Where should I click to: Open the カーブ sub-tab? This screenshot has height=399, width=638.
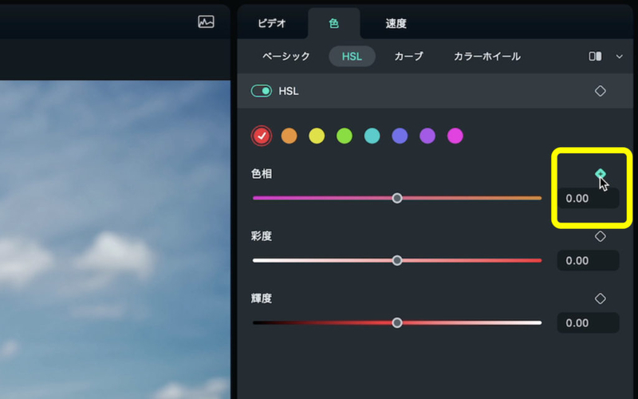pyautogui.click(x=408, y=56)
